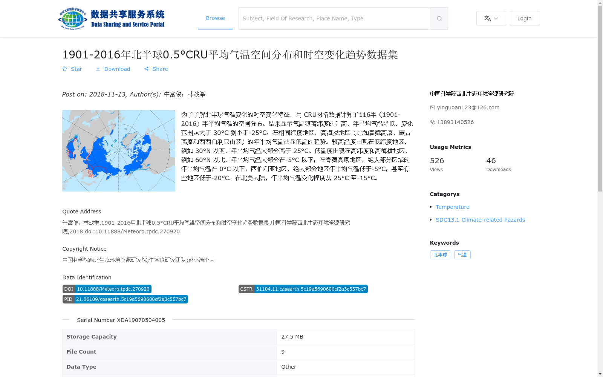The height and width of the screenshot is (377, 603).
Task: Click the 气温 keyword tag
Action: (462, 255)
